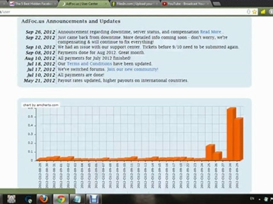Open the Terms and Conditions link
The image size is (273, 204).
89,64
